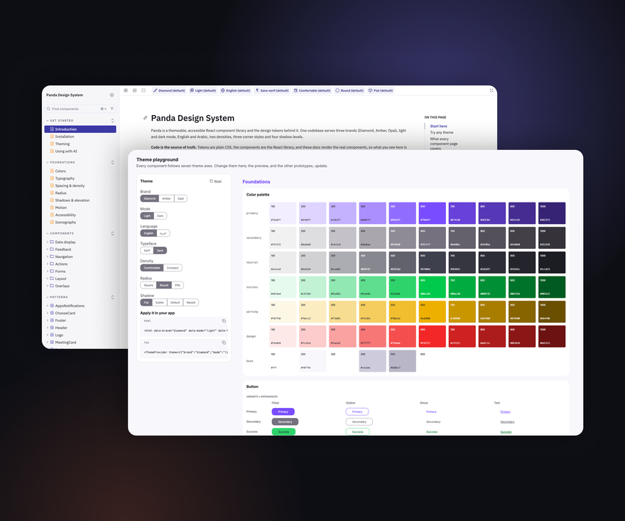
Task: Choose Subtle shadow level
Action: [x=159, y=302]
